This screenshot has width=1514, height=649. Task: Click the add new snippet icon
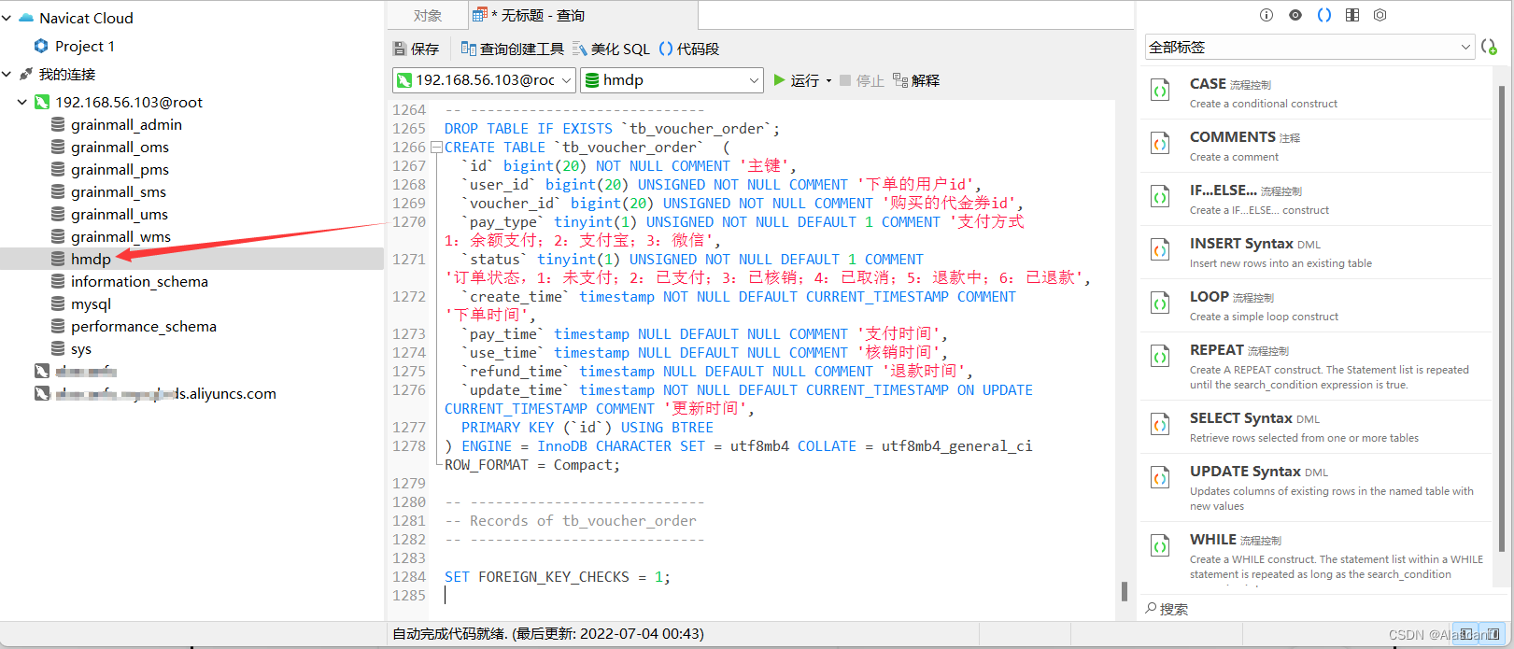click(x=1489, y=47)
